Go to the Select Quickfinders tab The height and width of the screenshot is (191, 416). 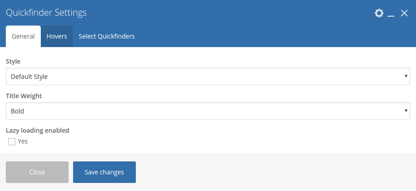point(107,36)
